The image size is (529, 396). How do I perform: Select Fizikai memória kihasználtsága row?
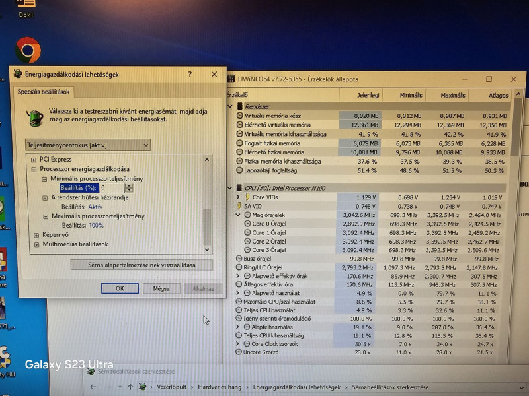click(372, 161)
